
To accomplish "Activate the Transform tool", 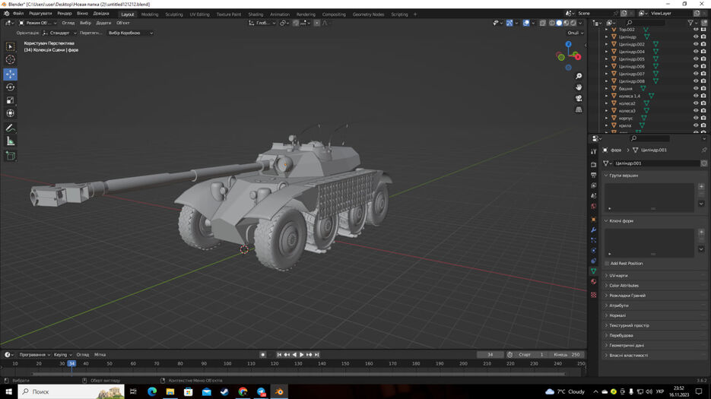I will (x=11, y=113).
